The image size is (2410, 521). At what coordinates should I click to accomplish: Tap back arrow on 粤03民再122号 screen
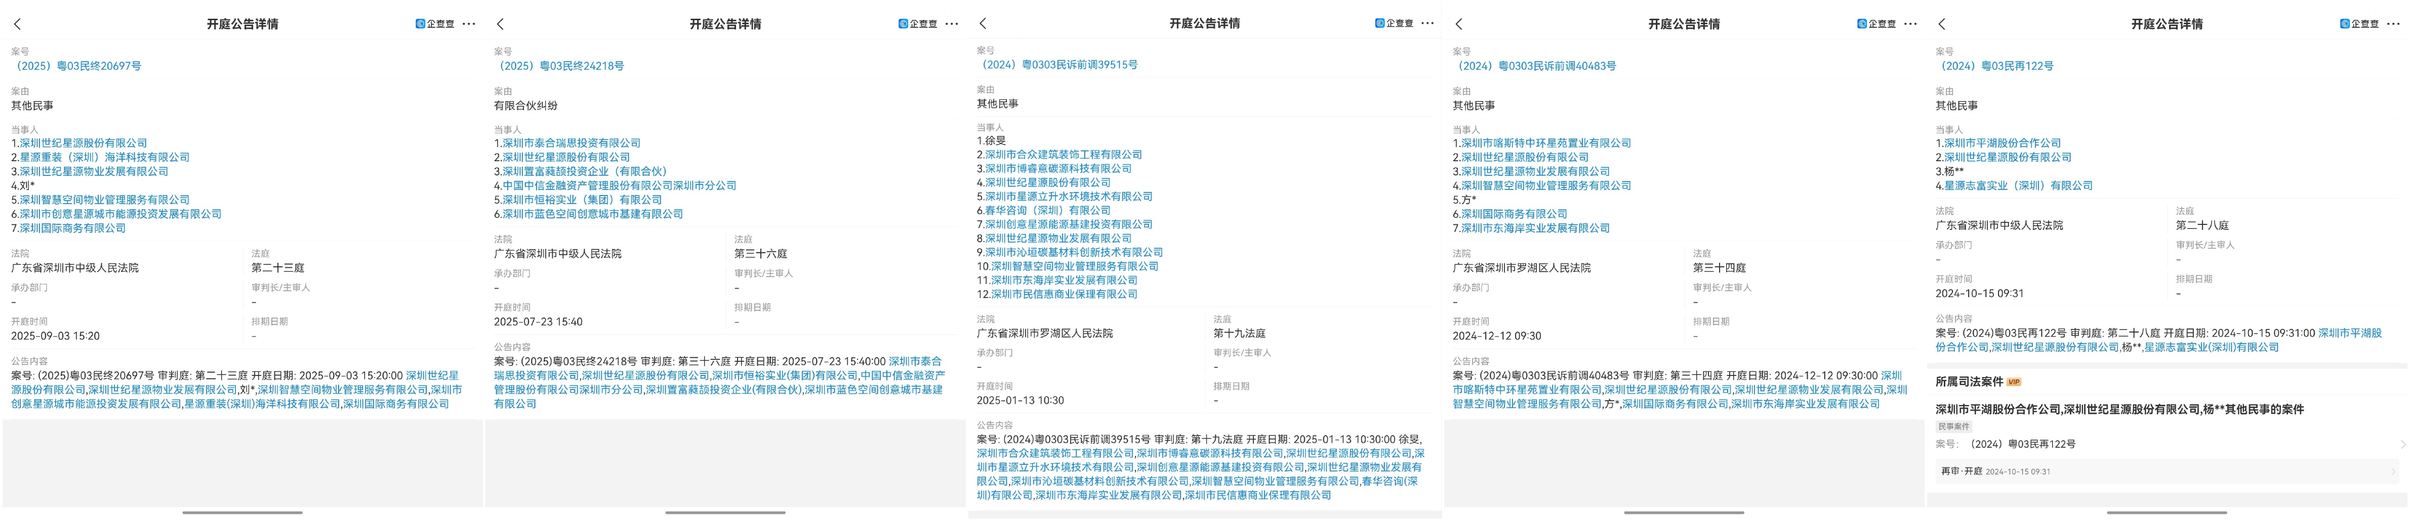pos(1942,24)
